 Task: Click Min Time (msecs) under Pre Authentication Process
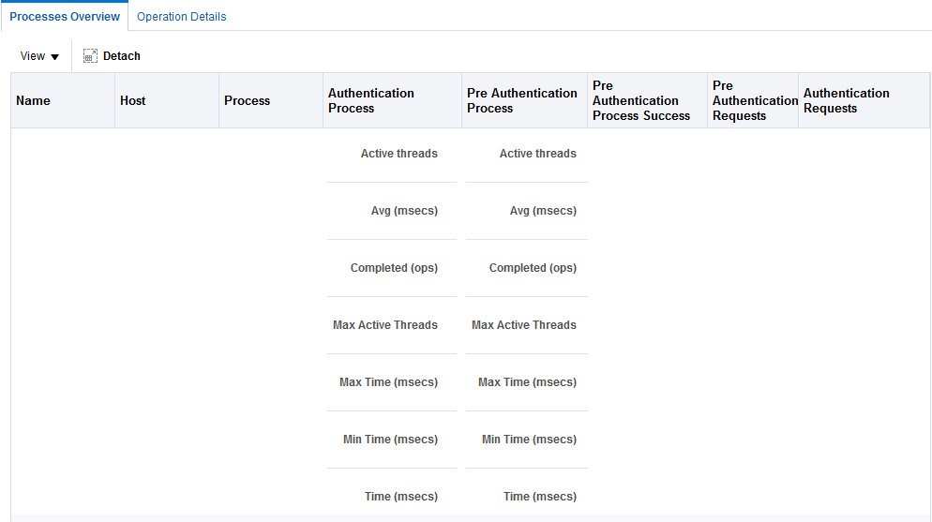pyautogui.click(x=529, y=439)
